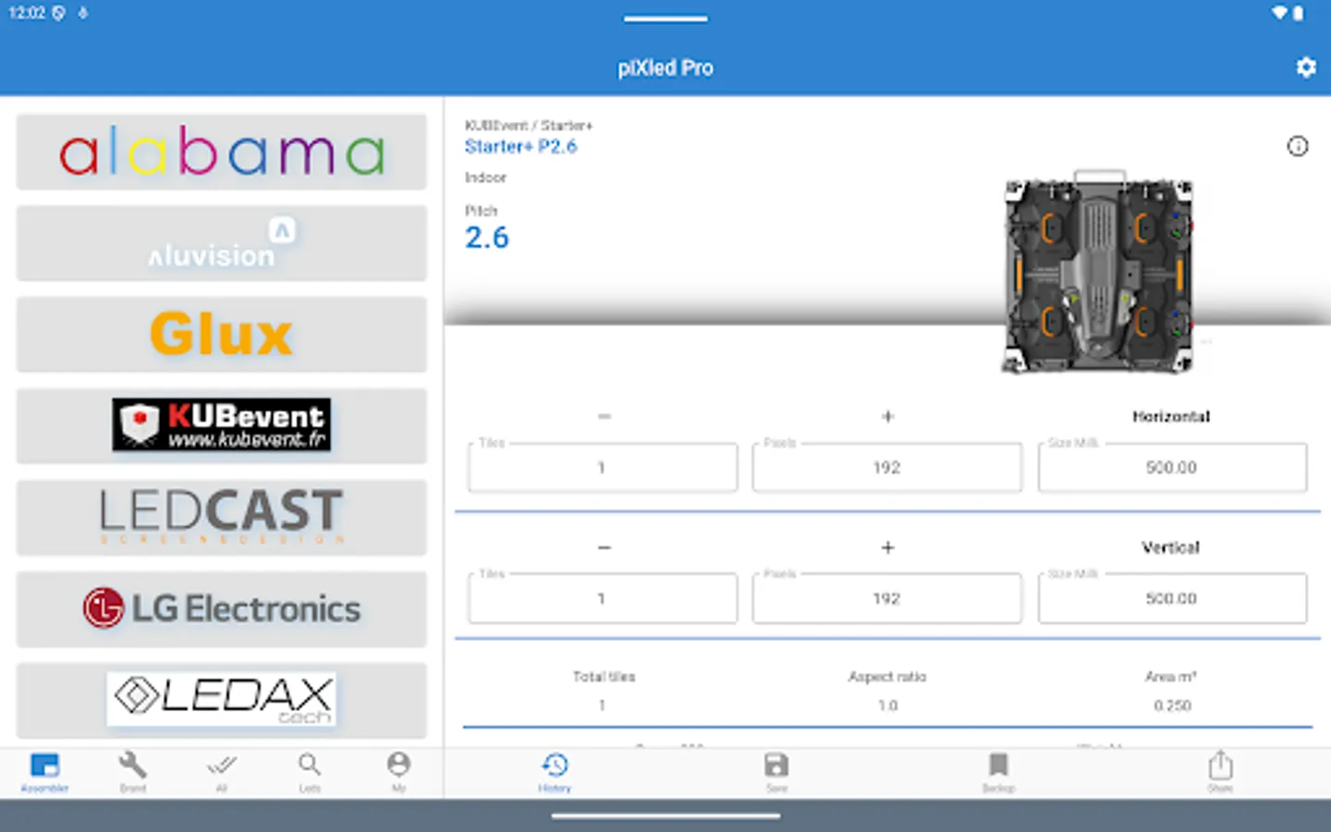The height and width of the screenshot is (832, 1331).
Task: Switch to the Assembler tab
Action: [x=44, y=772]
